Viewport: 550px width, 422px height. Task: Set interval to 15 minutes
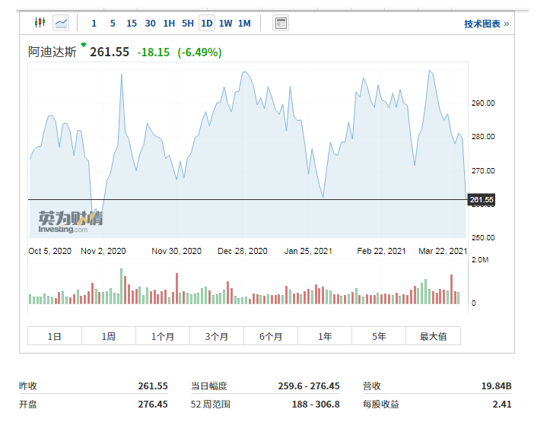[132, 24]
